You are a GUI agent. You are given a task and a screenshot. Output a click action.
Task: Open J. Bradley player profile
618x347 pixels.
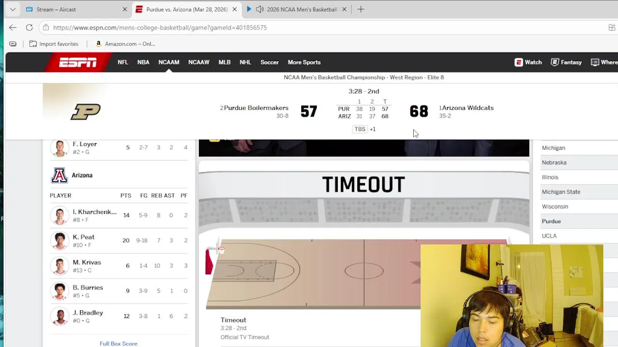click(88, 313)
